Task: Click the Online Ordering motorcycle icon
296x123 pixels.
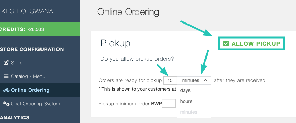Action: 6,90
